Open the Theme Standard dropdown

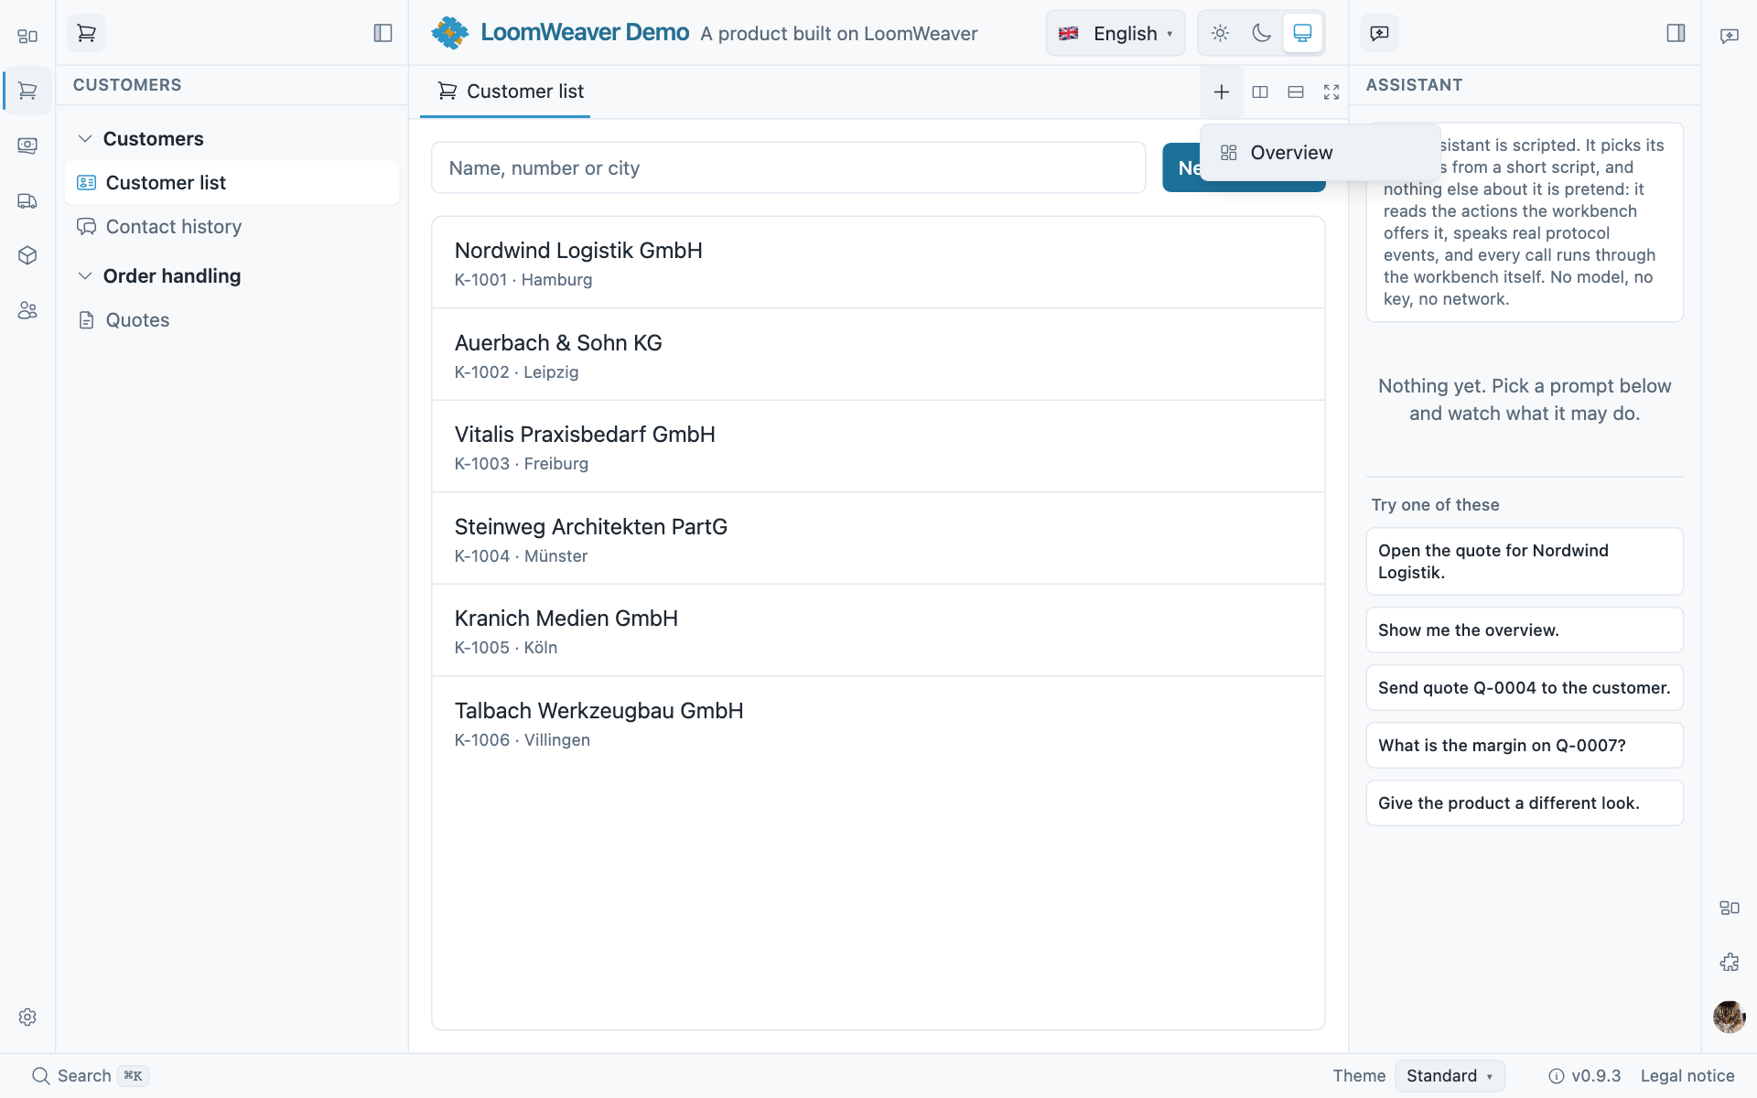coord(1450,1075)
